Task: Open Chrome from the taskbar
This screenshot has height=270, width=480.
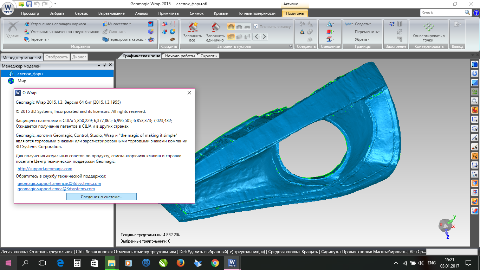Action: pyautogui.click(x=215, y=263)
